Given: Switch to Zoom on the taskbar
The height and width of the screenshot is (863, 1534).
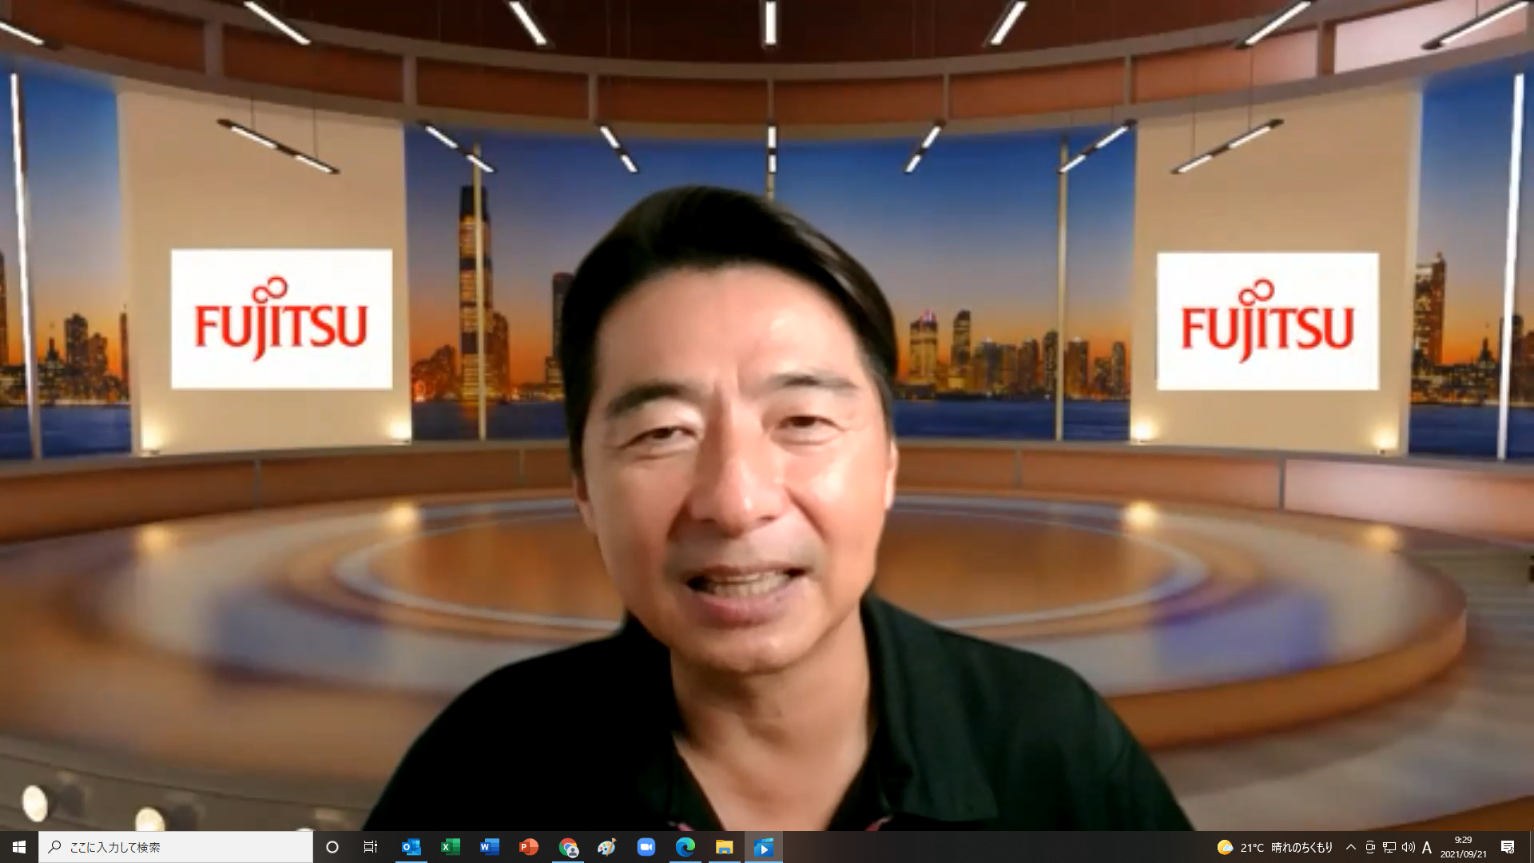Looking at the screenshot, I should (x=646, y=847).
